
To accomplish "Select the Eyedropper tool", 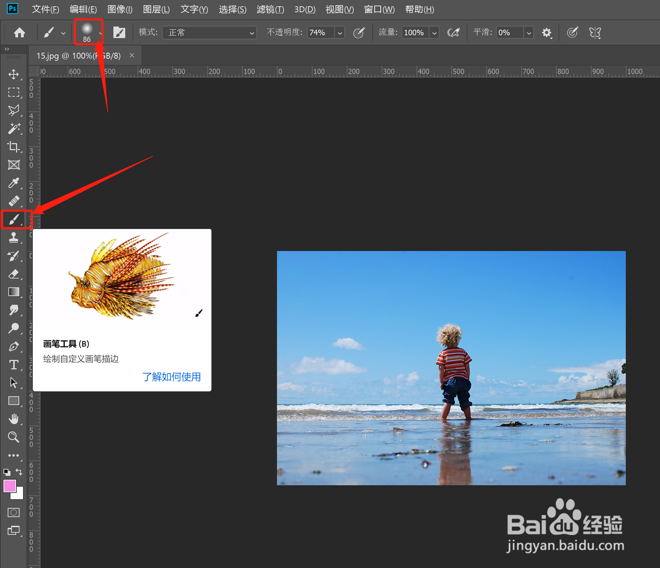I will click(14, 183).
